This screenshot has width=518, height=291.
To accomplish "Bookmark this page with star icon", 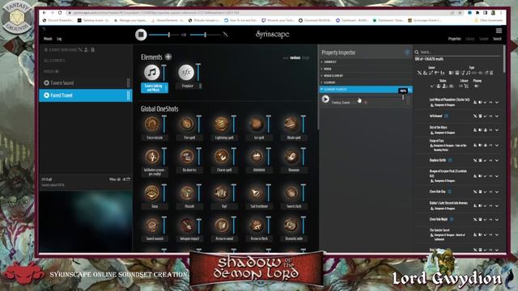I will click(460, 13).
